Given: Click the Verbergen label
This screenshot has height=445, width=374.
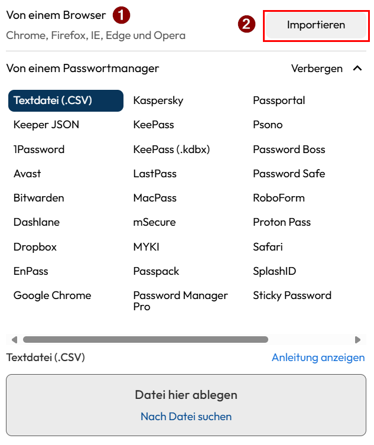Looking at the screenshot, I should pyautogui.click(x=317, y=69).
